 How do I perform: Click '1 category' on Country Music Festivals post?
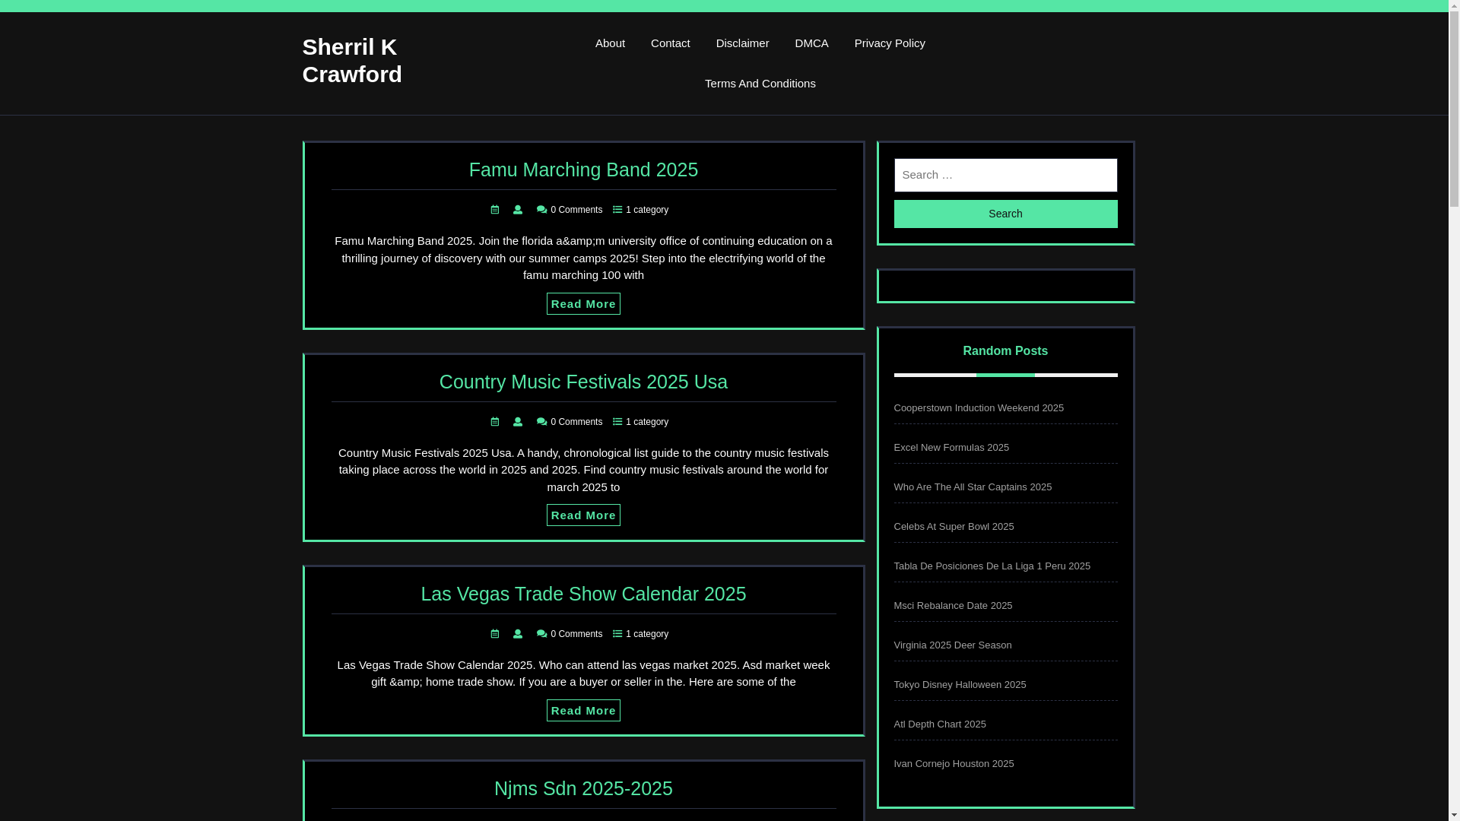pos(647,422)
